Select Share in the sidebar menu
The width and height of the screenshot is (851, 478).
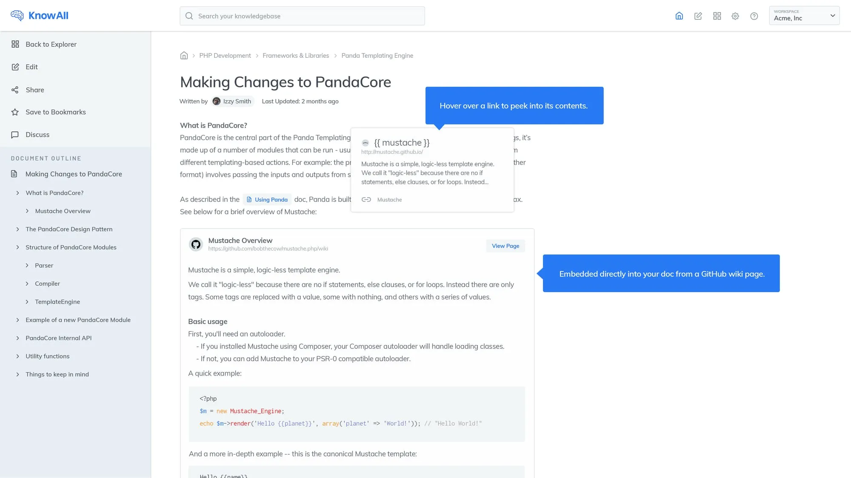pos(35,90)
